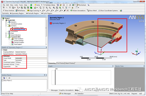Image resolution: width=146 pixels, height=96 pixels.
Task: Click the colored cube dropdown icon
Action: [x=36, y=8]
